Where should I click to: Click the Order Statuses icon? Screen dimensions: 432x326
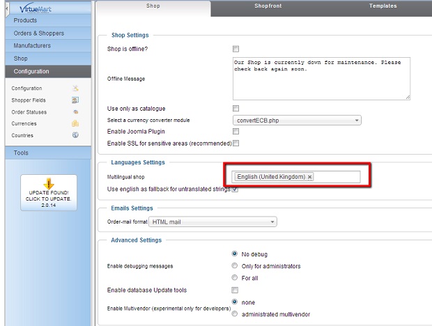pos(75,112)
